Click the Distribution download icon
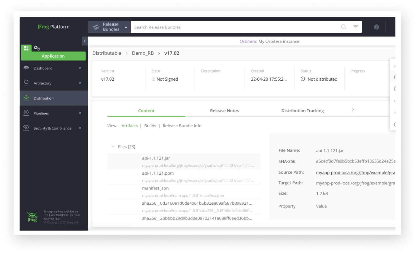The width and height of the screenshot is (418, 254). point(26,98)
